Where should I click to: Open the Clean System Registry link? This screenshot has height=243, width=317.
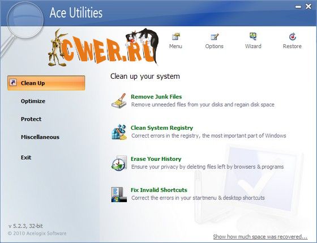(x=162, y=128)
